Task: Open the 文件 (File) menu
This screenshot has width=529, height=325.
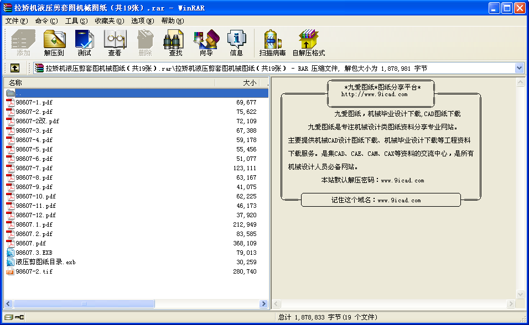Action: coord(16,21)
